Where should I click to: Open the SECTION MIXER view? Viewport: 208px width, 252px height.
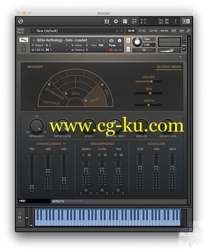coord(168,67)
